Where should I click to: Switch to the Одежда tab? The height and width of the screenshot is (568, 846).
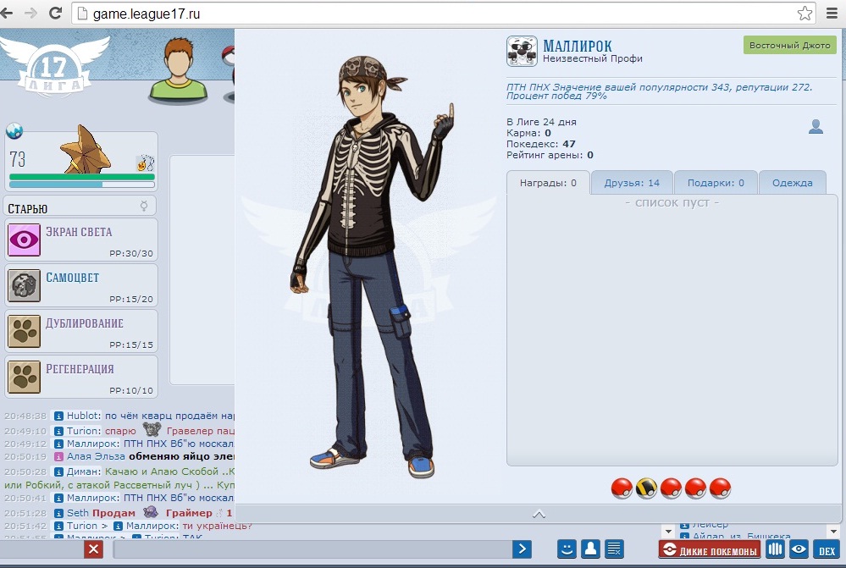click(792, 183)
